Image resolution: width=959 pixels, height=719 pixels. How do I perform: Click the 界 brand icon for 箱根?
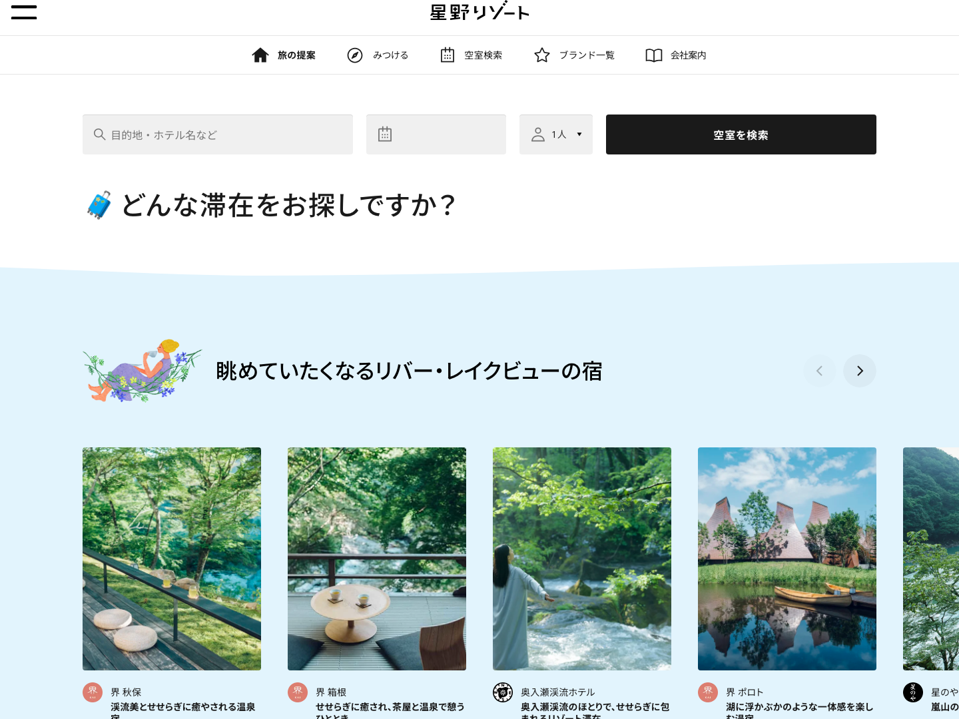point(298,692)
